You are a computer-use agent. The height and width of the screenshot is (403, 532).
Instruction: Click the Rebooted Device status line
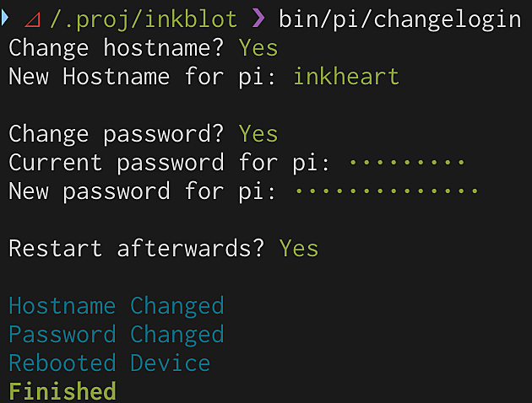tap(110, 363)
